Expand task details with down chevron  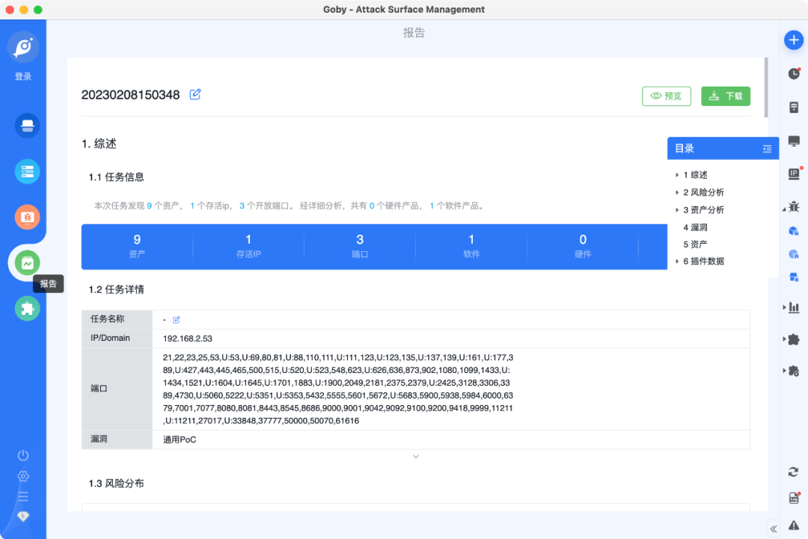pyautogui.click(x=416, y=457)
